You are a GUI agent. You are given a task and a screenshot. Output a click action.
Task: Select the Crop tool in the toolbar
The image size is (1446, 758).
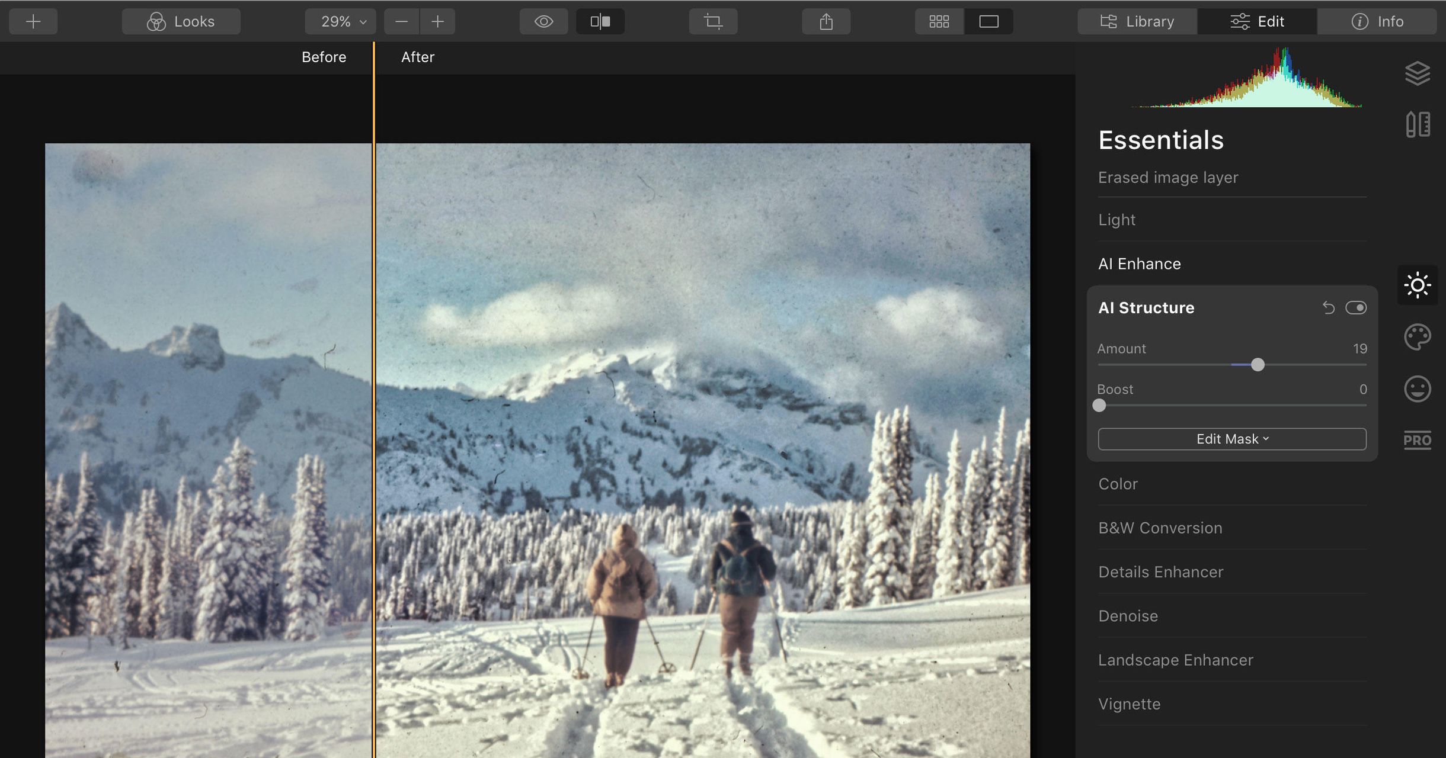tap(713, 21)
